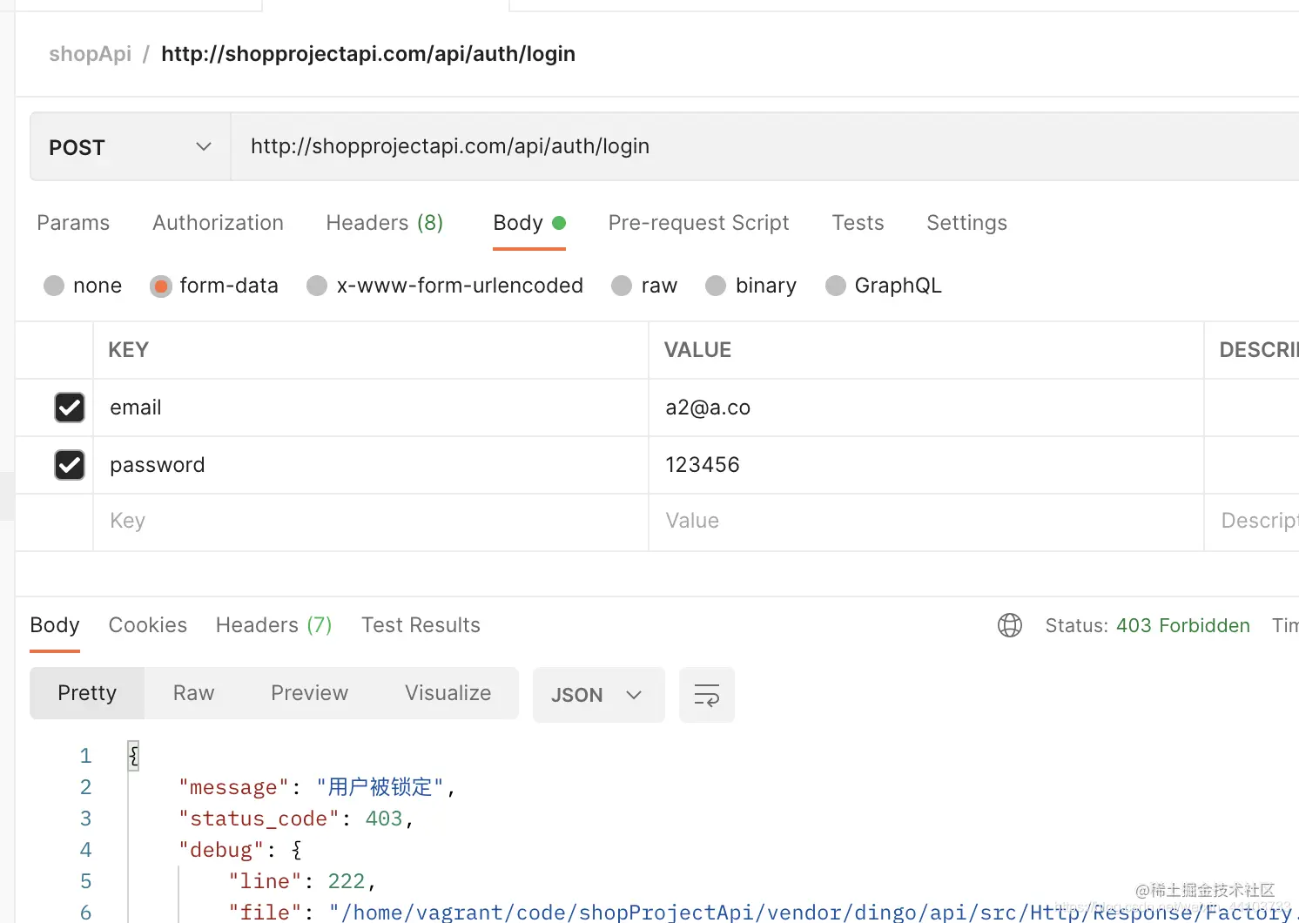Collapse the "debug" object on line 4
1299x923 pixels.
296,850
